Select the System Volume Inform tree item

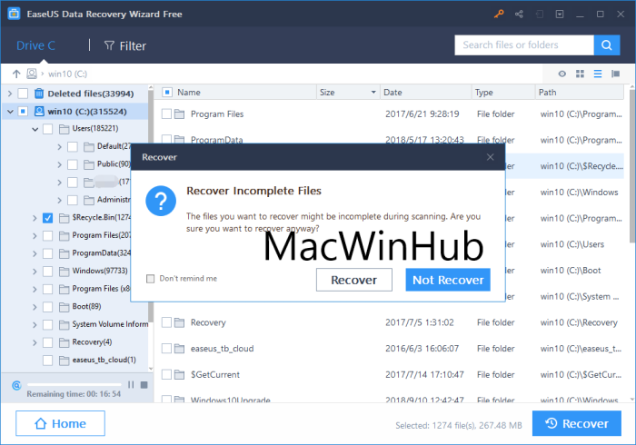pyautogui.click(x=110, y=324)
